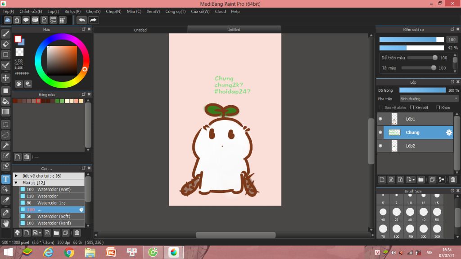This screenshot has width=461, height=259.
Task: Add a new palette color with the page icon
Action: (18, 157)
